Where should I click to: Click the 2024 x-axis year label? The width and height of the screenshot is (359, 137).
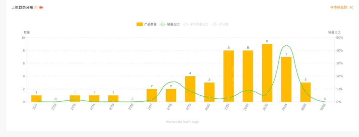285,107
